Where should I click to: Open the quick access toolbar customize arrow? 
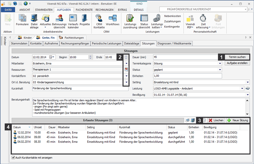tap(30, 4)
